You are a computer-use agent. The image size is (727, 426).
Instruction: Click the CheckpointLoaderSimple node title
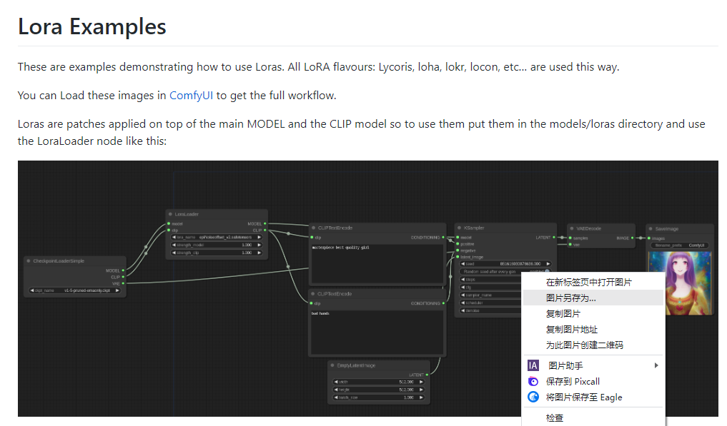tap(59, 260)
